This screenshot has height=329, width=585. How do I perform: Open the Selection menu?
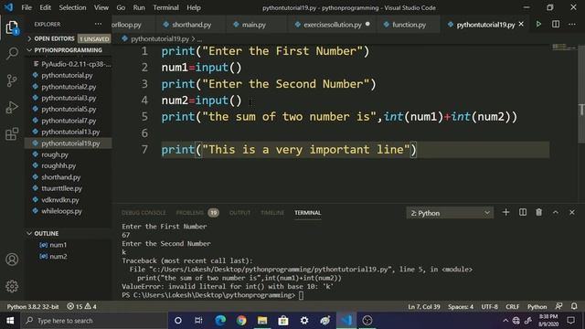(x=72, y=7)
